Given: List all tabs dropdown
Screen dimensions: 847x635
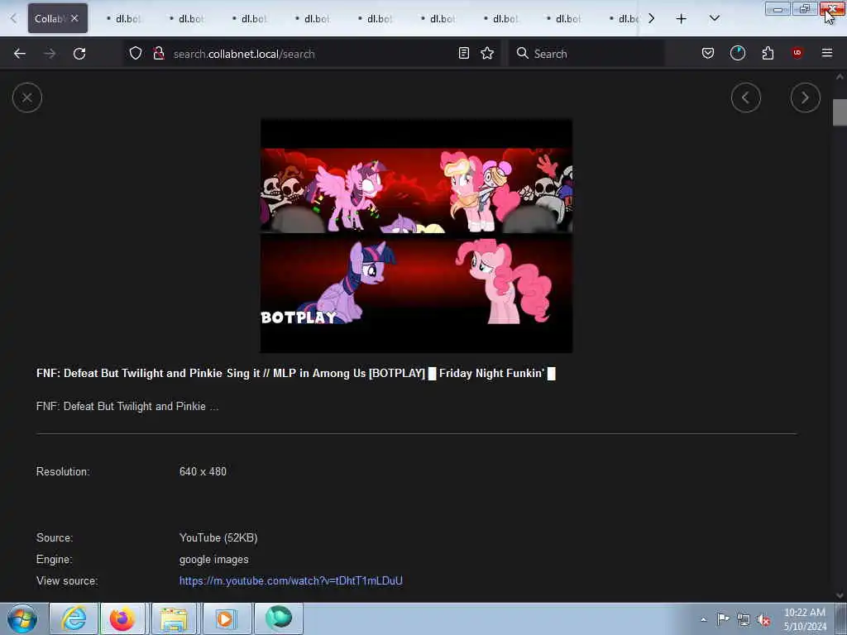Looking at the screenshot, I should tap(714, 19).
